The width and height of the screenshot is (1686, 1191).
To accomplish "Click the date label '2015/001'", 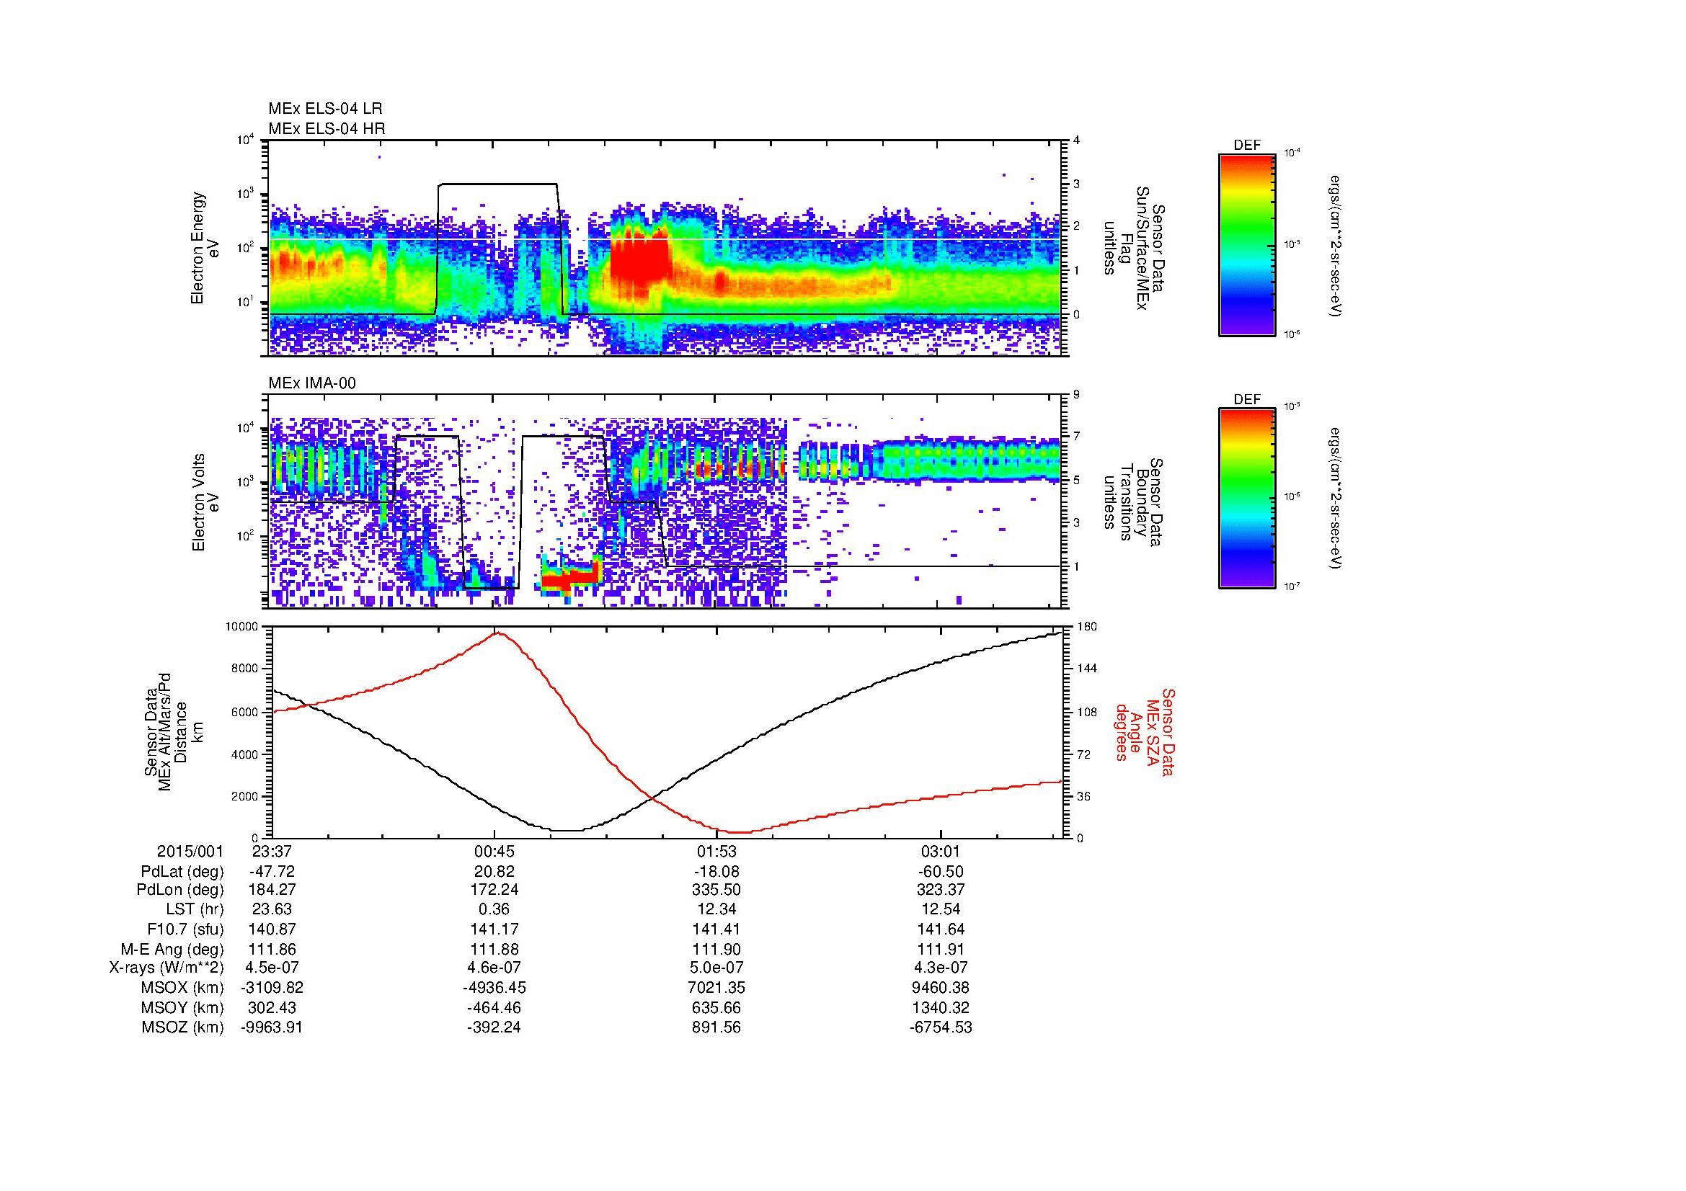I will (190, 852).
